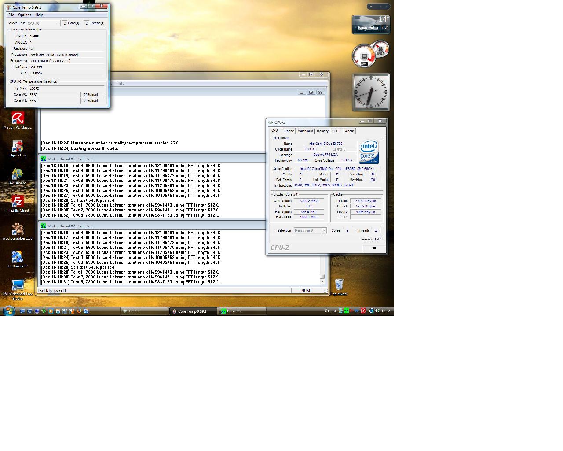Click Worker thread #1 window icon in Prime95
The width and height of the screenshot is (563, 451).
[x=43, y=159]
